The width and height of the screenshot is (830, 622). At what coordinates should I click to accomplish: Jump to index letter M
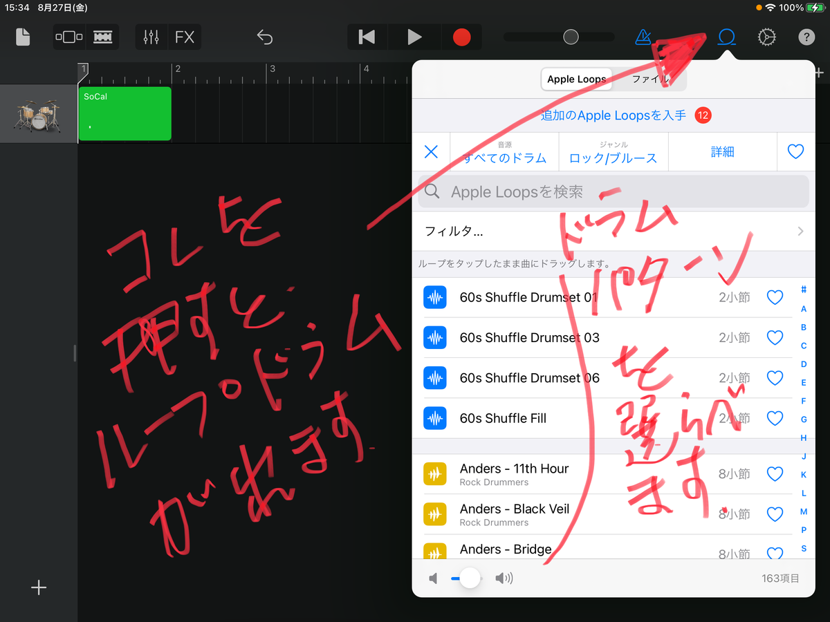pos(804,511)
